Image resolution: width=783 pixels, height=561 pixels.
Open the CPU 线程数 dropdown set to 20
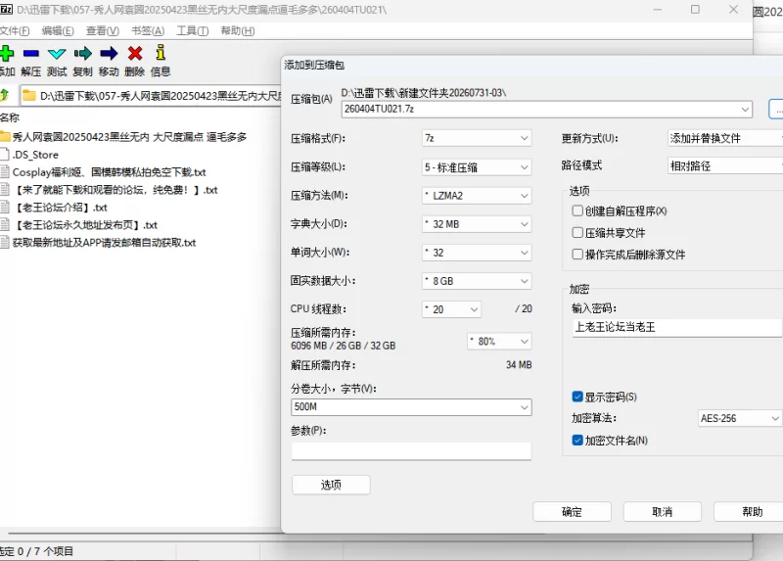[451, 309]
